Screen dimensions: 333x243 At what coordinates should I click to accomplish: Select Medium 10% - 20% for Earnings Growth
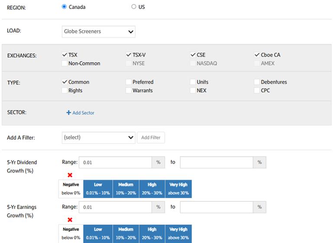[126, 233]
